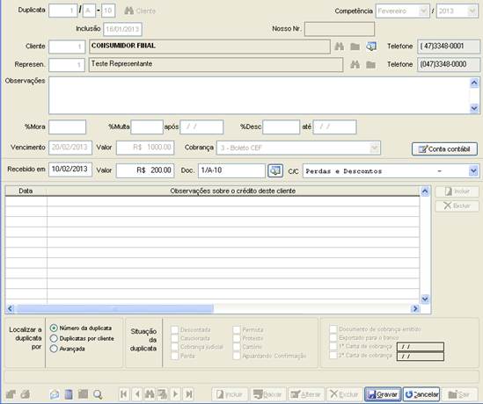Select Número da duplicata radio option

coord(54,328)
